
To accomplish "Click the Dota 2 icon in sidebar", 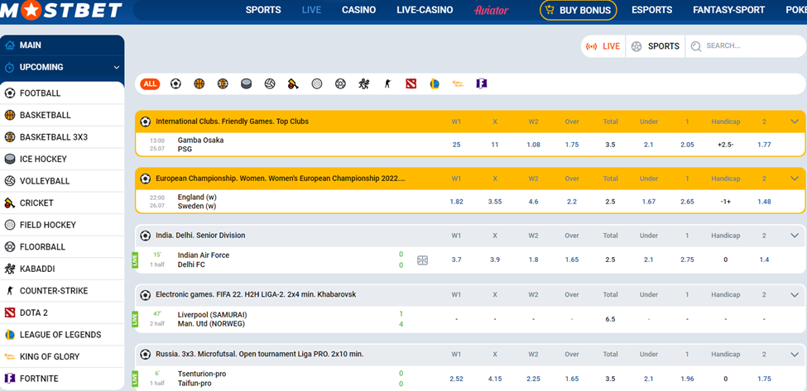I will click(x=10, y=313).
